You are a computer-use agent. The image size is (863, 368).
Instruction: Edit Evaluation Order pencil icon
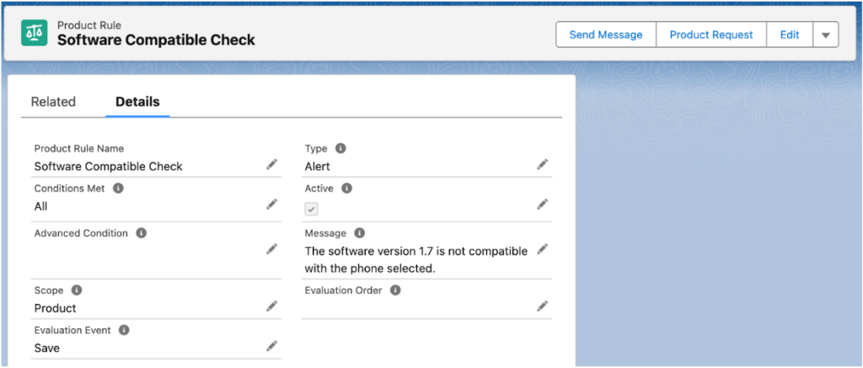543,306
